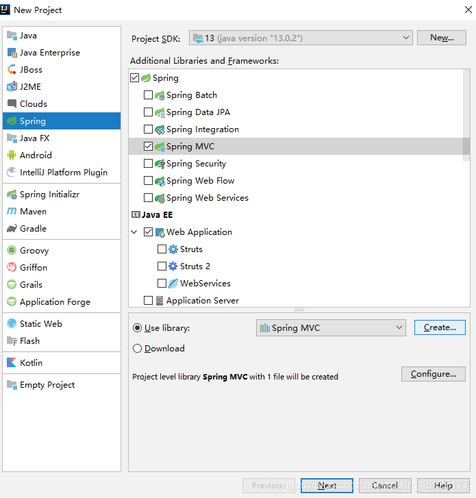Click the Application Server icon

tap(160, 301)
